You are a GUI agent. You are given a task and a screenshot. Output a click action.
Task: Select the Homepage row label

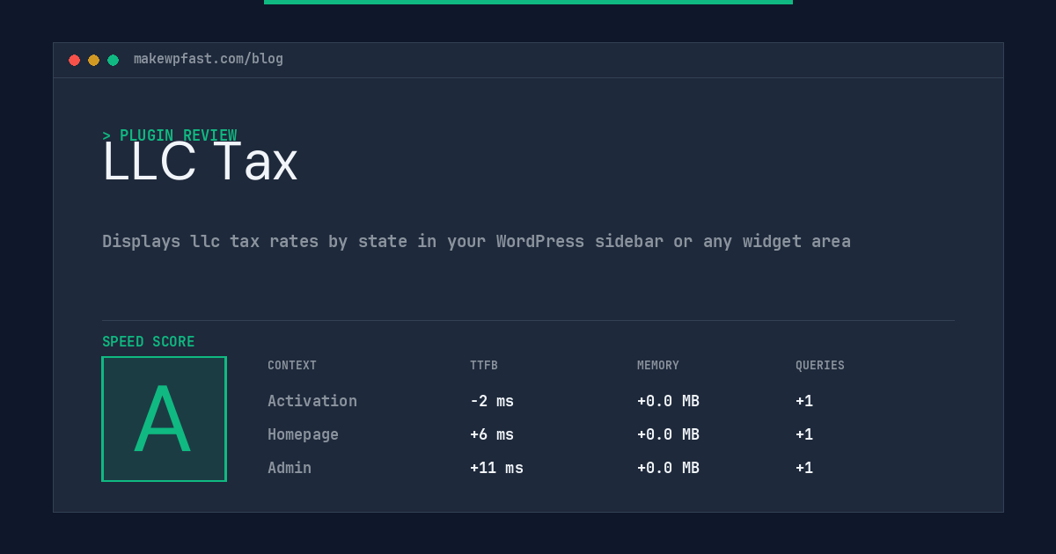303,434
